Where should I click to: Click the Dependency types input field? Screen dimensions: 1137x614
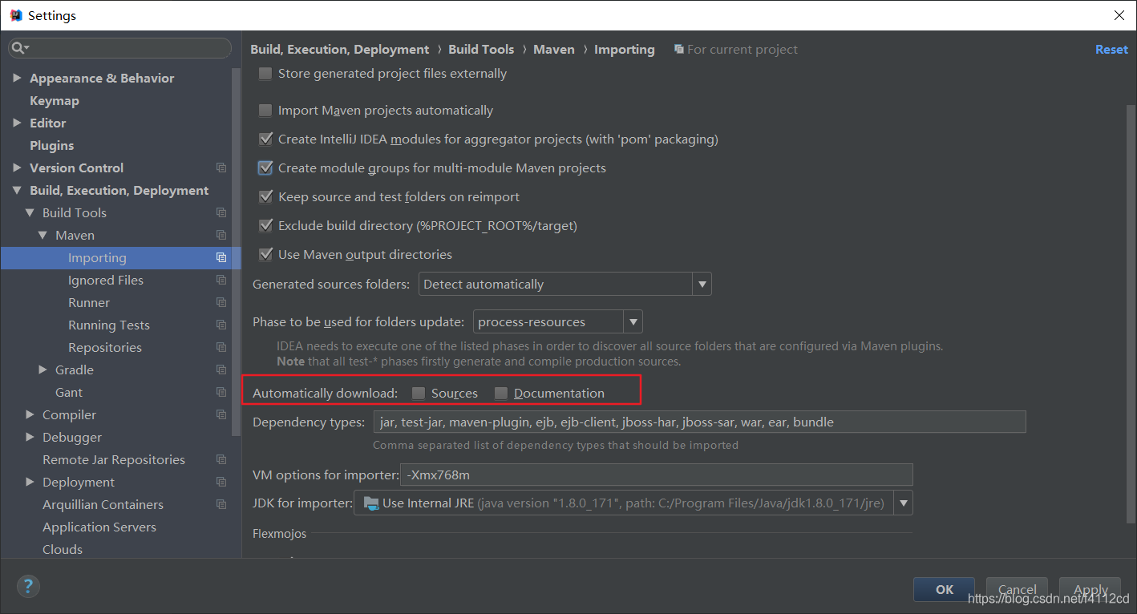tap(699, 422)
